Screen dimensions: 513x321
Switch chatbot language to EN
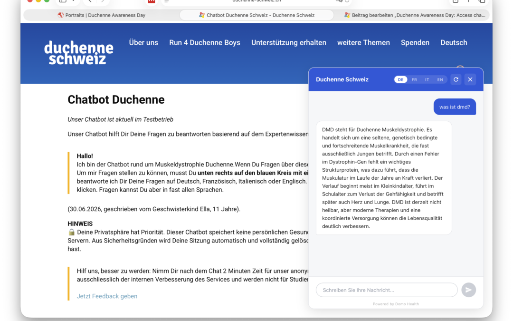click(x=440, y=79)
